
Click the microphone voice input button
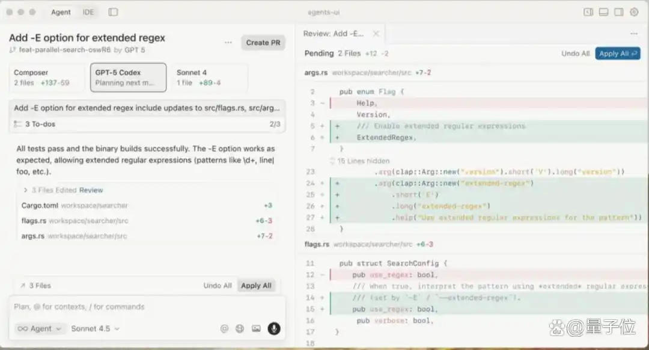[x=273, y=328]
